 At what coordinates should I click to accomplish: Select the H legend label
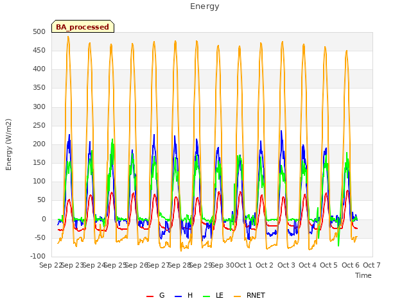click(x=190, y=295)
